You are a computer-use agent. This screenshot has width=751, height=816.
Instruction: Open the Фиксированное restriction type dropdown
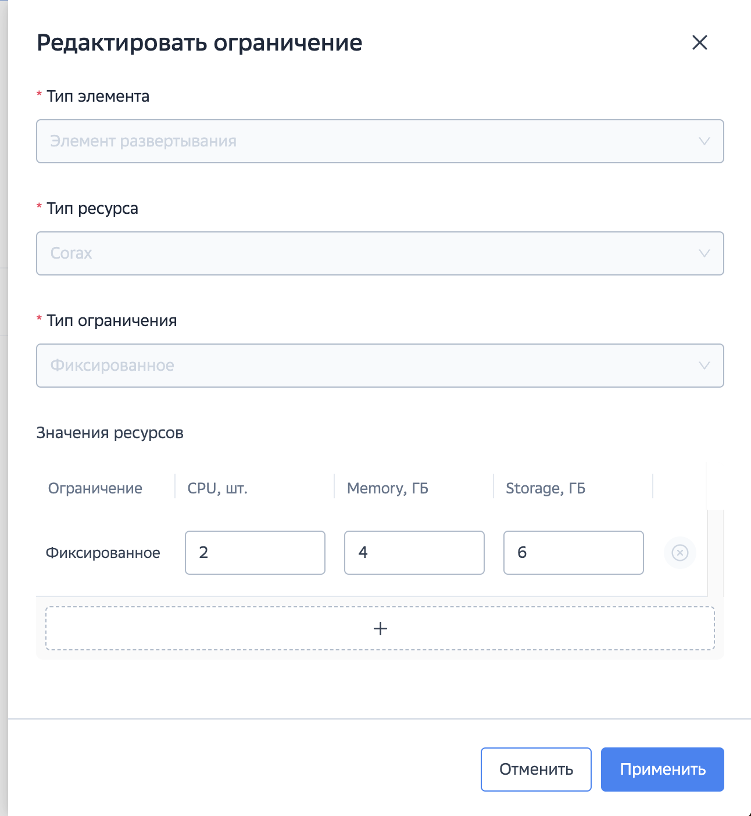pos(349,366)
